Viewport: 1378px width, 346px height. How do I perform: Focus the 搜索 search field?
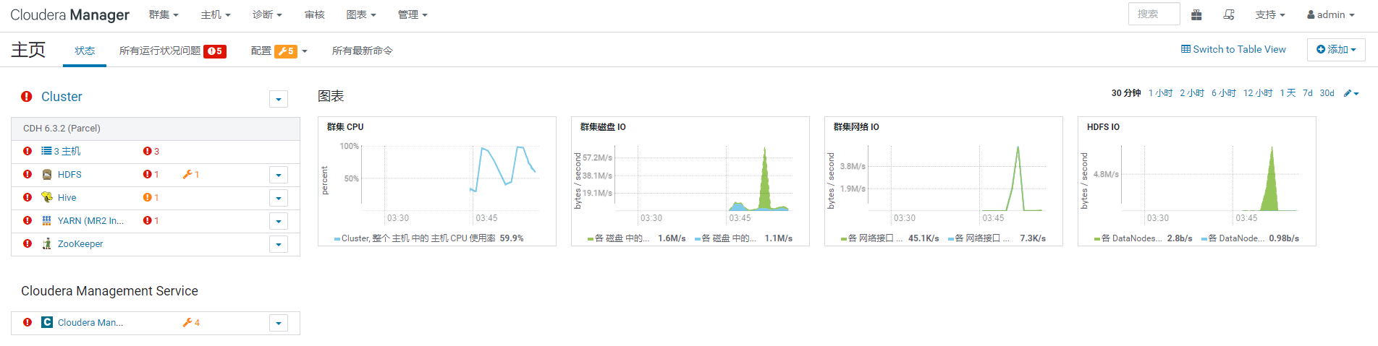[1154, 14]
